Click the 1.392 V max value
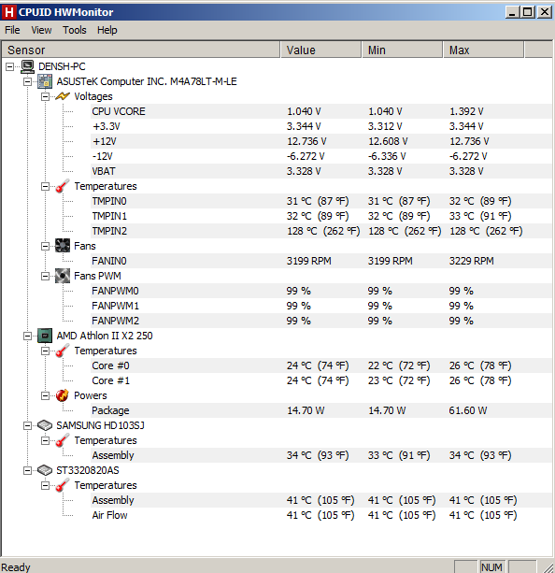This screenshot has height=573, width=555. (x=466, y=111)
